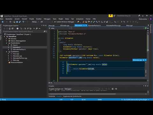Select Kilometer.cpp in Solution Explorer
This screenshot has height=115, width=153.
pos(17,56)
